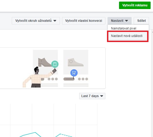Click the sneaker product thumbnail
Viewport: 153px width, 137px height.
76,62
